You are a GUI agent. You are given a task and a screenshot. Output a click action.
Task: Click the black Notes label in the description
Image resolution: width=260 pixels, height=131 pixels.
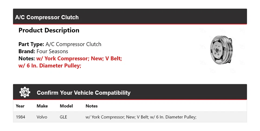point(27,58)
